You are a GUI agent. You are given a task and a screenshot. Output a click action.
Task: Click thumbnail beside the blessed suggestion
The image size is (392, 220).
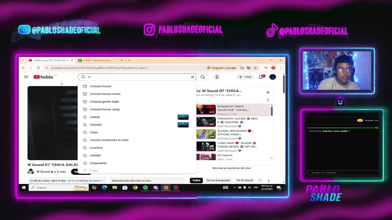click(183, 125)
